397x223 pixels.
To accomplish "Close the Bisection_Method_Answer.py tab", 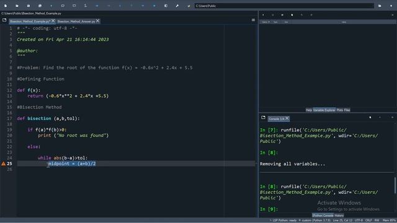I will (x=98, y=21).
